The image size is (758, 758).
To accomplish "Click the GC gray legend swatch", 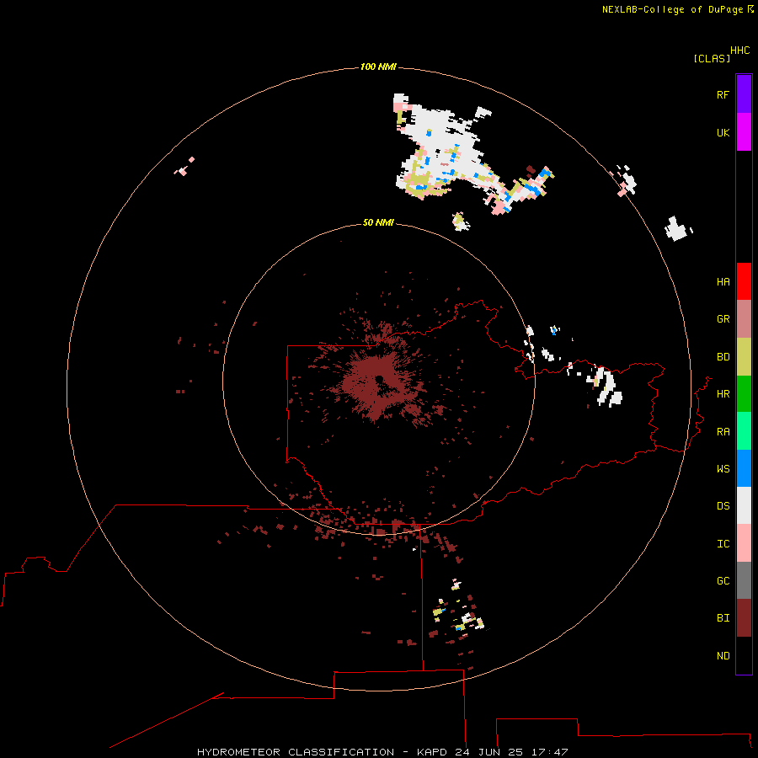I will click(x=744, y=580).
